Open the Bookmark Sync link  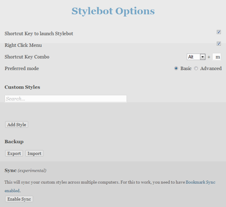(200, 182)
